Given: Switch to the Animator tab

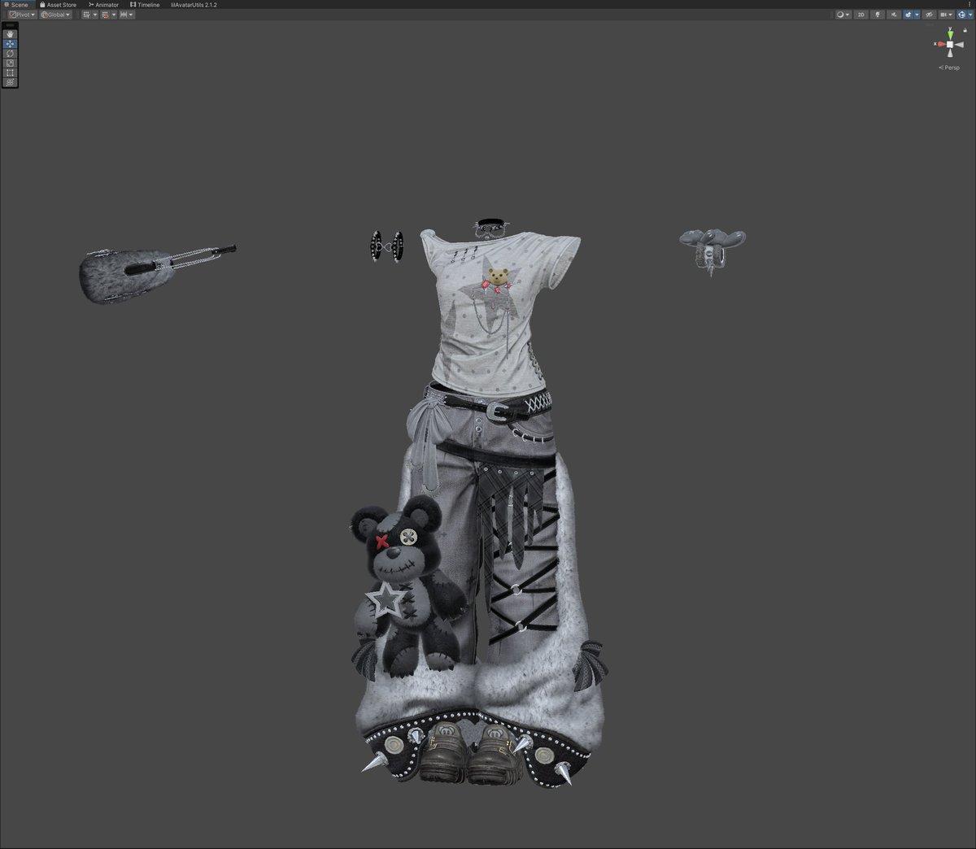Looking at the screenshot, I should 103,5.
